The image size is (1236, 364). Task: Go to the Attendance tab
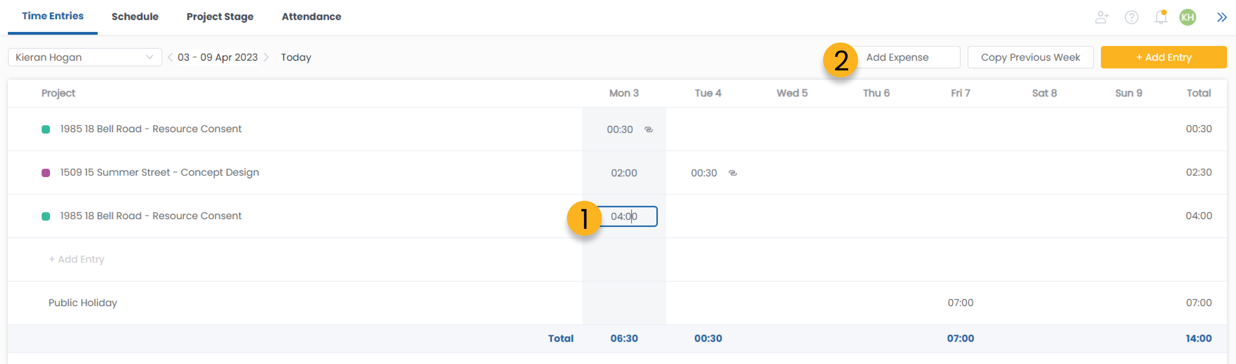(311, 16)
